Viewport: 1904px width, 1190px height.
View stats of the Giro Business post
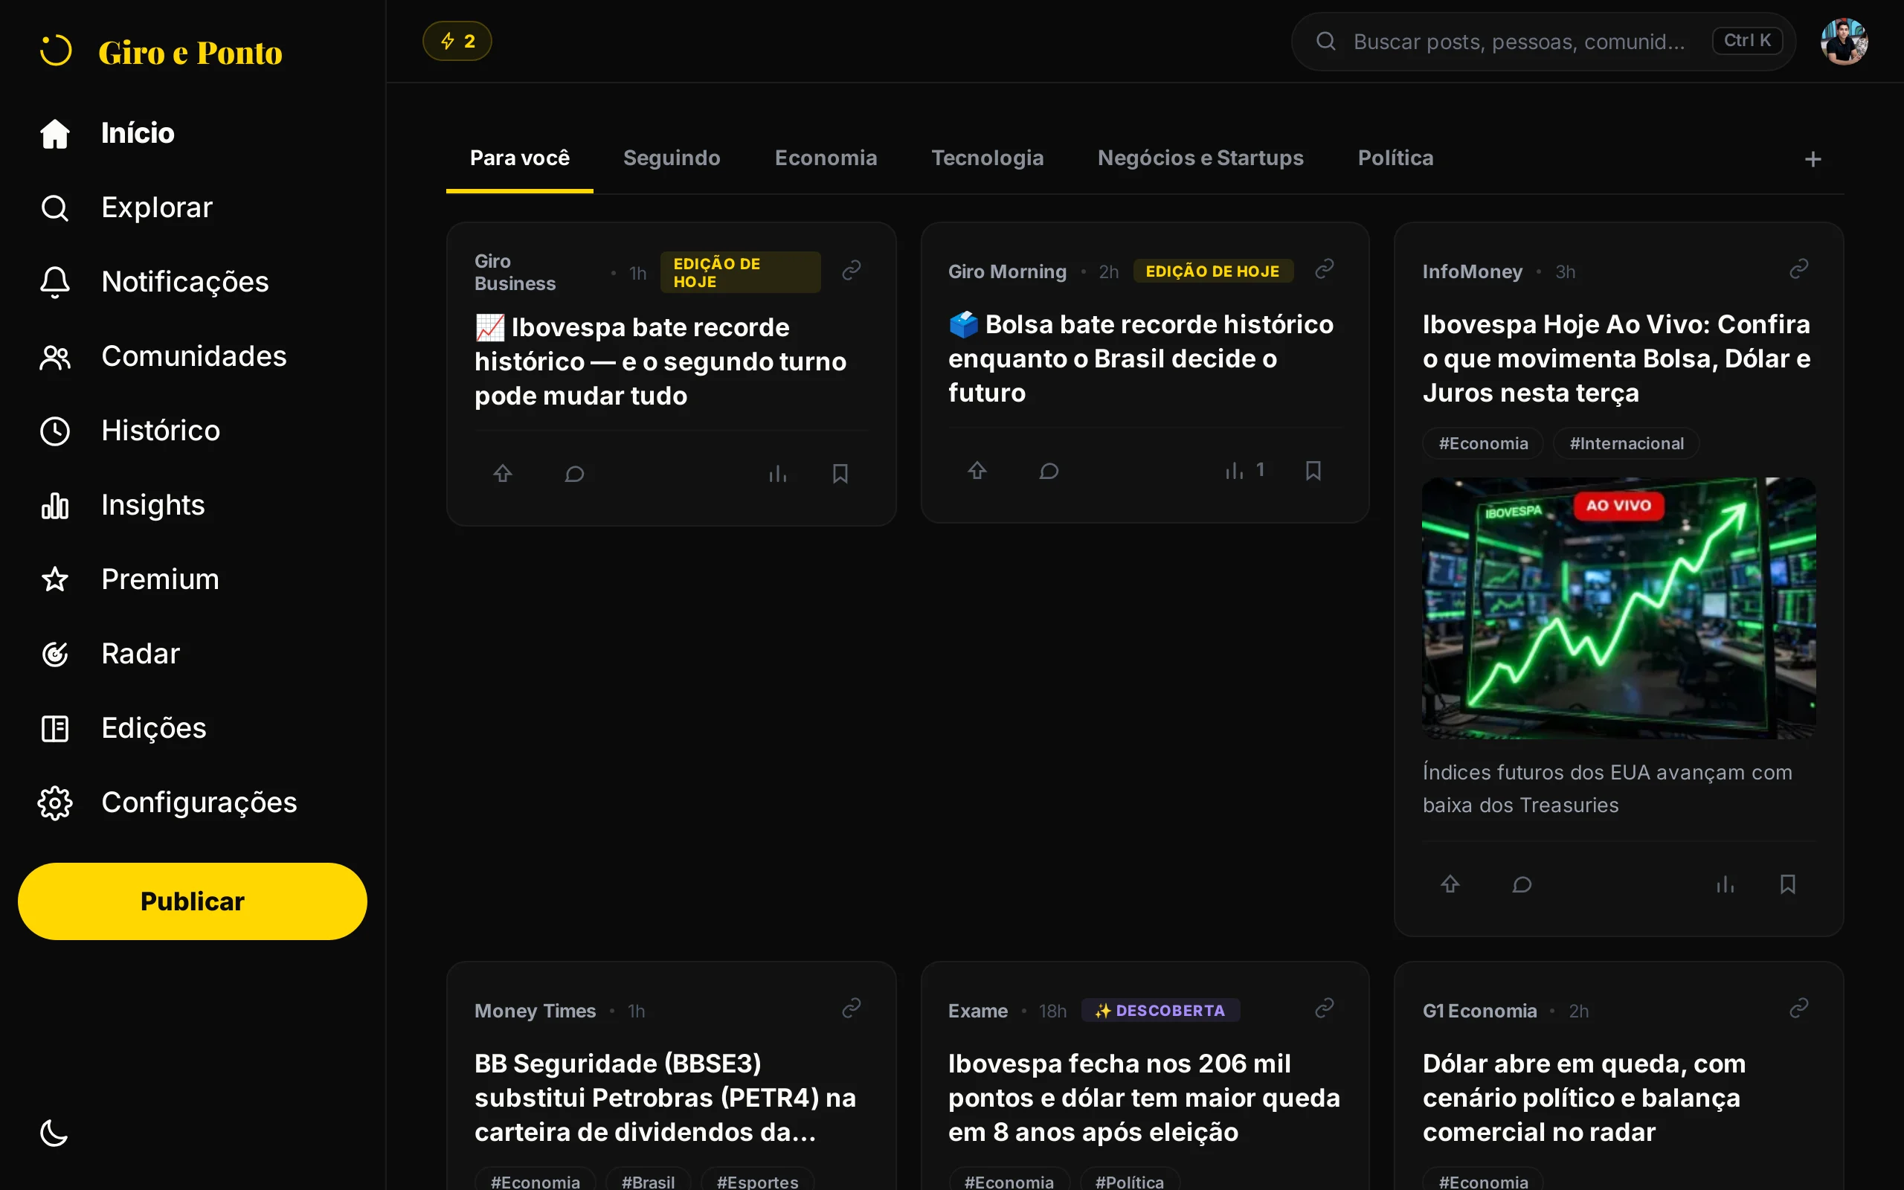[x=777, y=474]
